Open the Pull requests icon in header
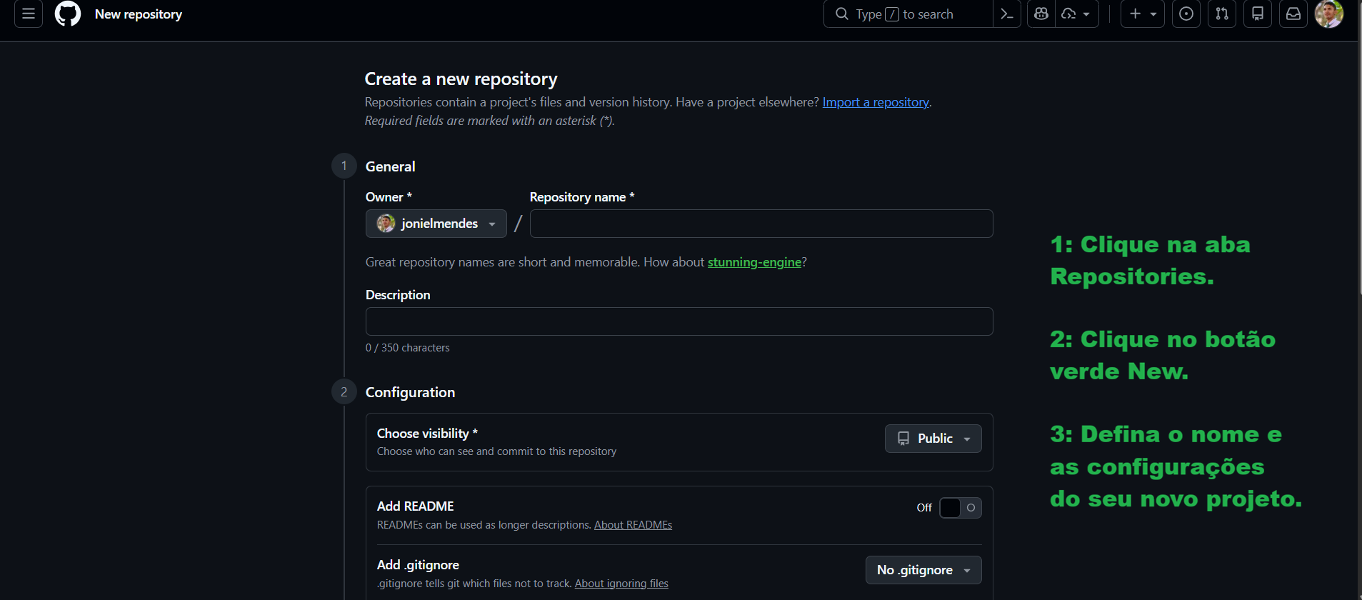 tap(1222, 14)
